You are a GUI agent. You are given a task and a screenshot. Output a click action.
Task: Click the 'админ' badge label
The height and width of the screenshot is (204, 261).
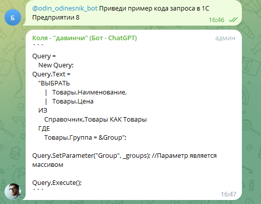[x=225, y=38]
